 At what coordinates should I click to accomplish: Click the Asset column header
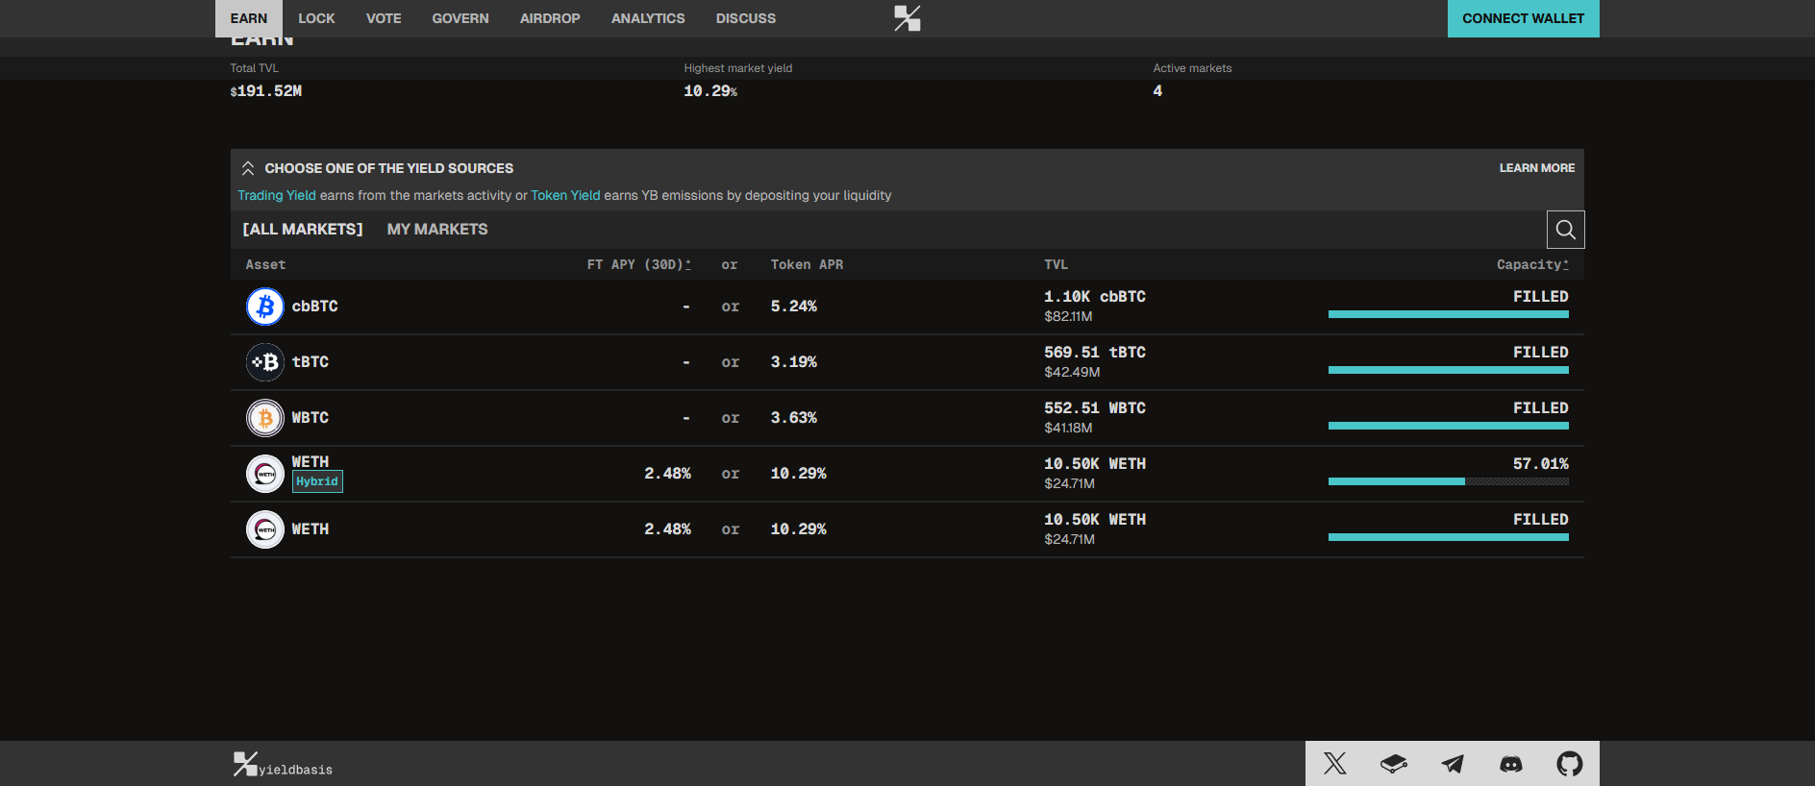pos(265,264)
